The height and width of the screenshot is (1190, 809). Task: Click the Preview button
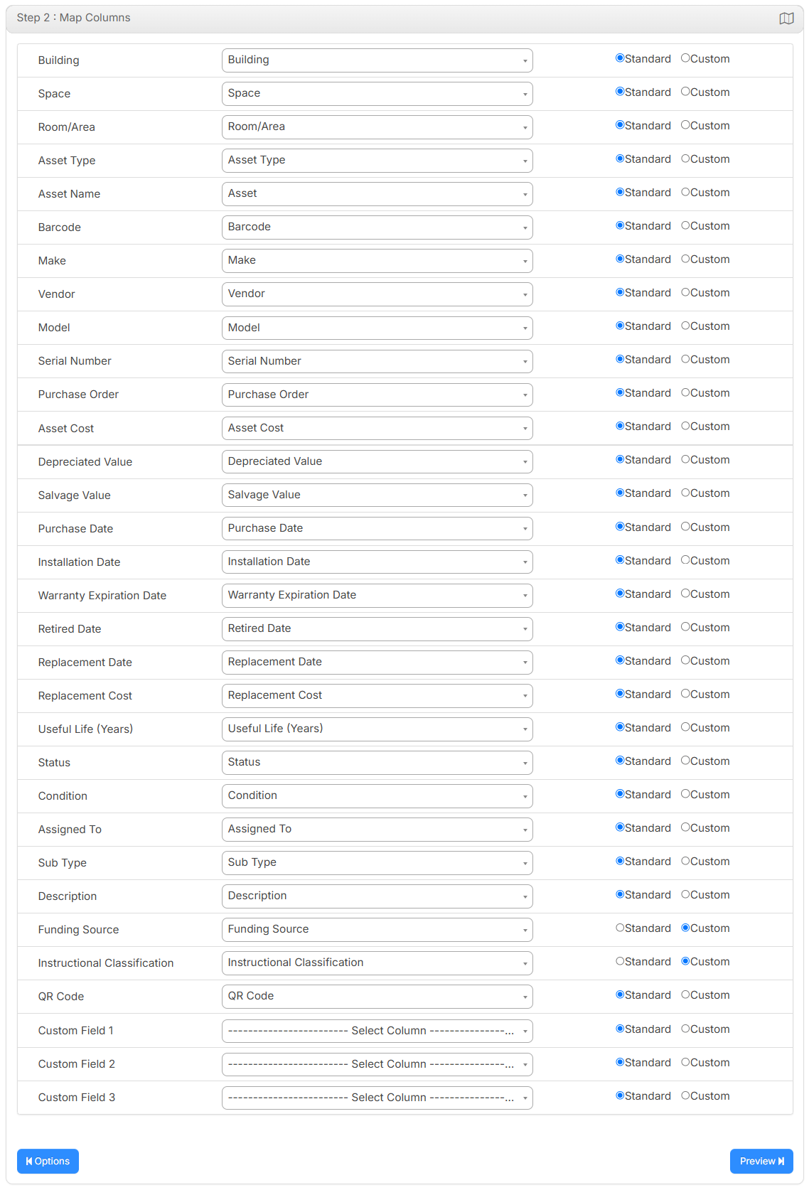[761, 1161]
